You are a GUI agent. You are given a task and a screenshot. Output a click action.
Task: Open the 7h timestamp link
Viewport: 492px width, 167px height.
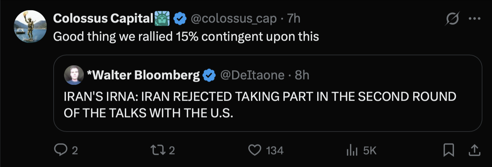coord(294,19)
